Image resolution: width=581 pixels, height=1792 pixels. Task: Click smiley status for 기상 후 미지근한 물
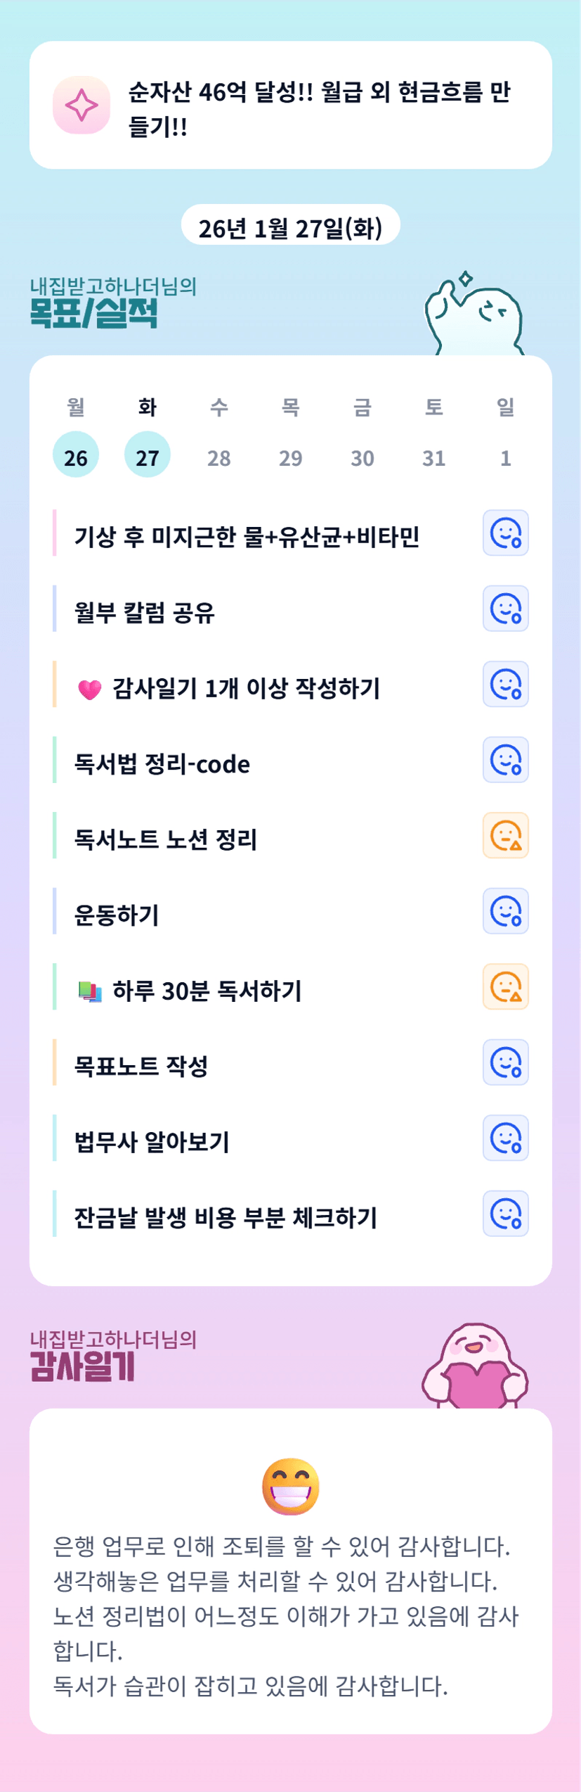point(505,533)
